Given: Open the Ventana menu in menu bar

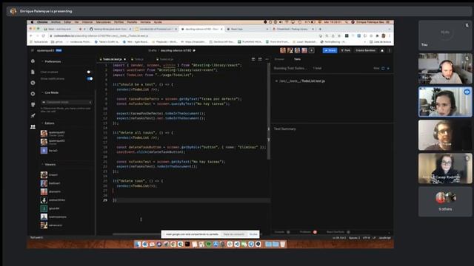Looking at the screenshot, I should [145, 22].
